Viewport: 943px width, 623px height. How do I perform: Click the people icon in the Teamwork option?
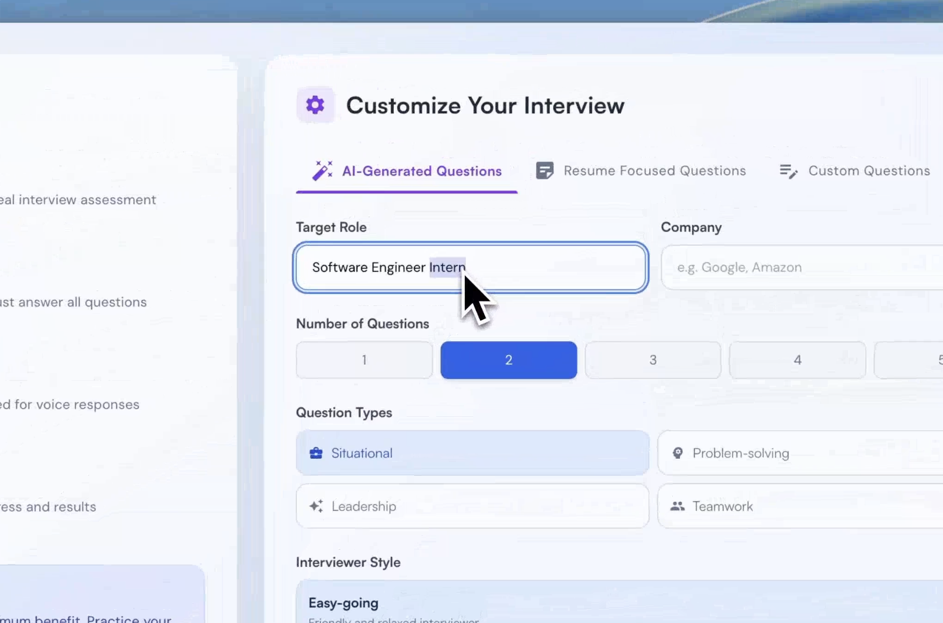coord(678,506)
